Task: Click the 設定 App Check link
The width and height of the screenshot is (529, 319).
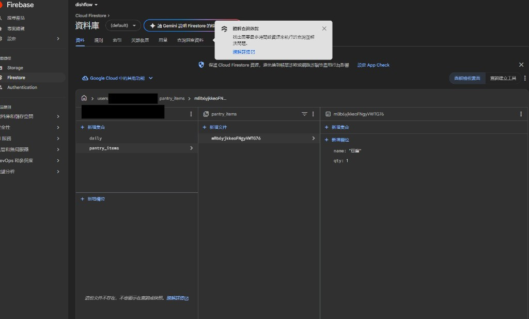Action: pos(373,65)
